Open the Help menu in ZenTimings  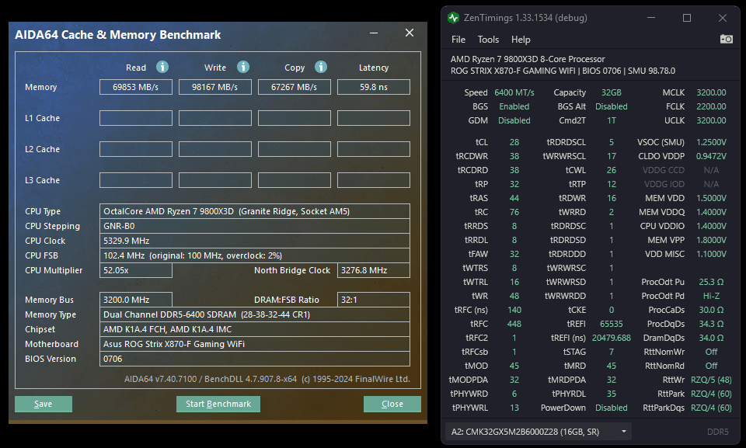point(521,40)
